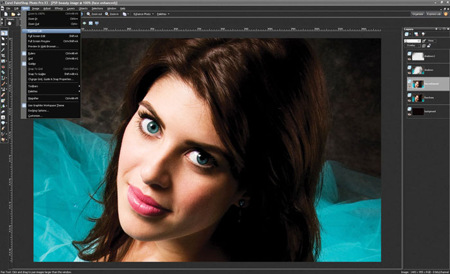Select the Pan tool in the toolbox

pyautogui.click(x=3, y=33)
